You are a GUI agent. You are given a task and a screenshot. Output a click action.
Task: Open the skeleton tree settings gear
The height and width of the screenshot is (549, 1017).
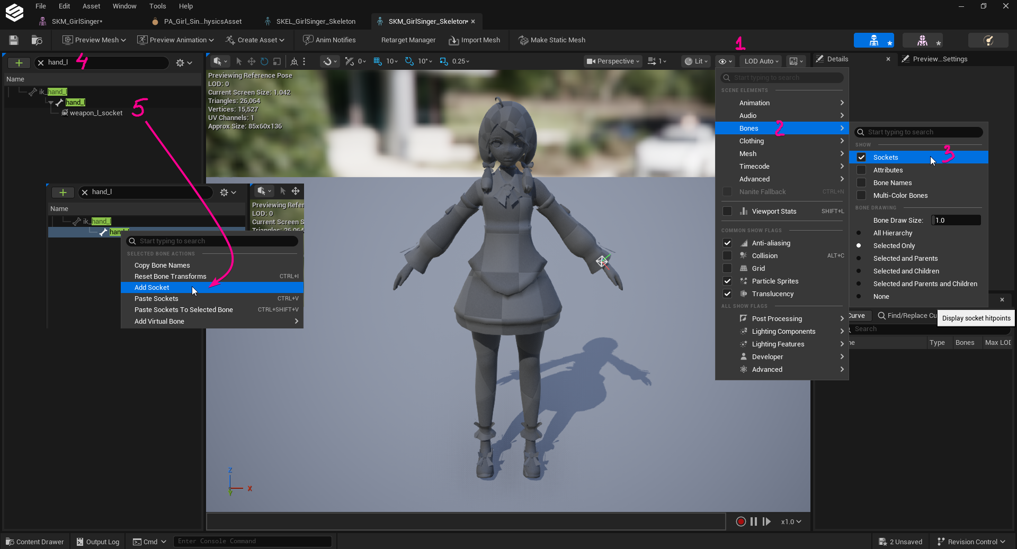coord(183,62)
